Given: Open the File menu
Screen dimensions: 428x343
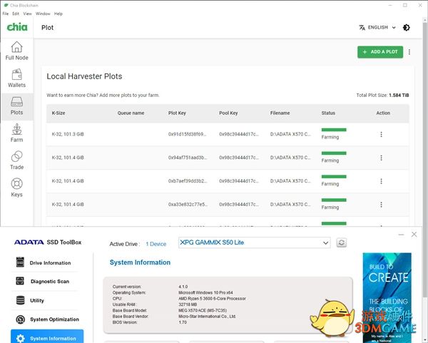Looking at the screenshot, I should 6,14.
